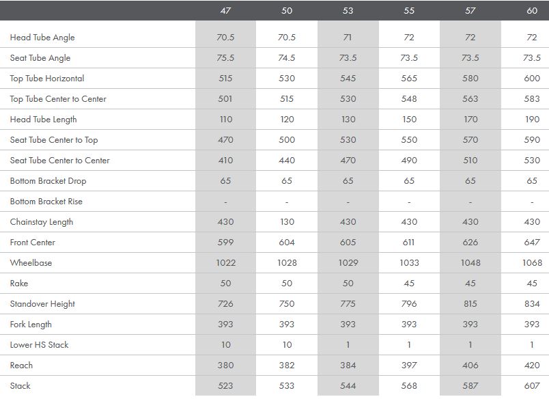Select the Seat Tube Angle row label
Viewport: 549px width, 399px height.
40,58
